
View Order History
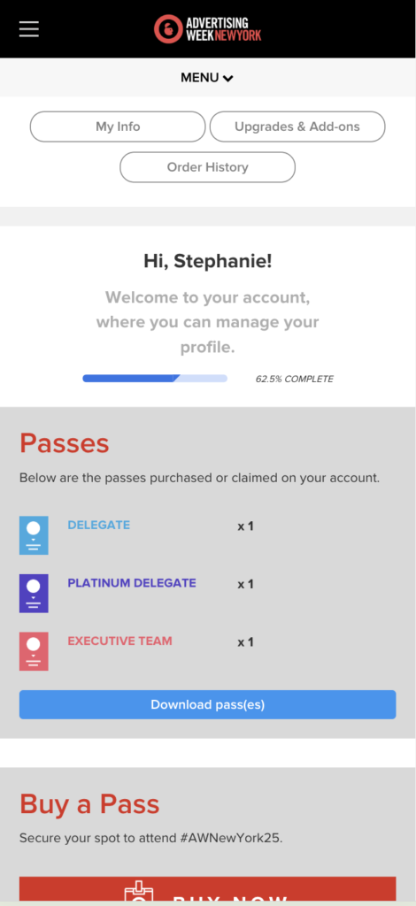pyautogui.click(x=207, y=167)
